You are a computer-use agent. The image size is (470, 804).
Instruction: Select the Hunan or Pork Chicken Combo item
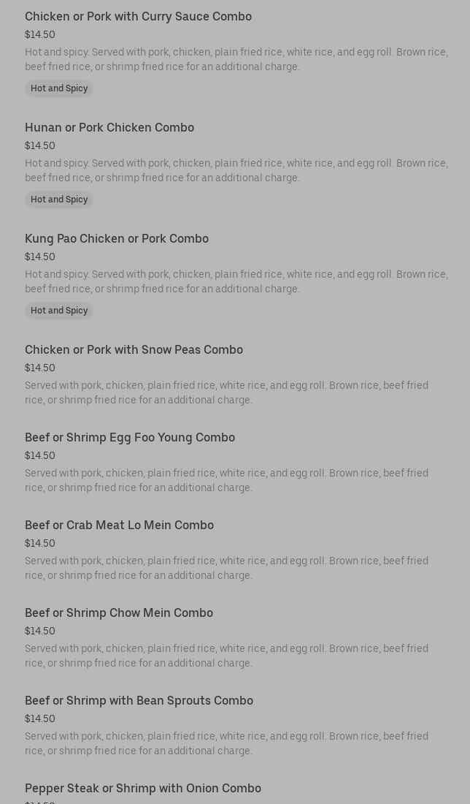click(x=109, y=128)
